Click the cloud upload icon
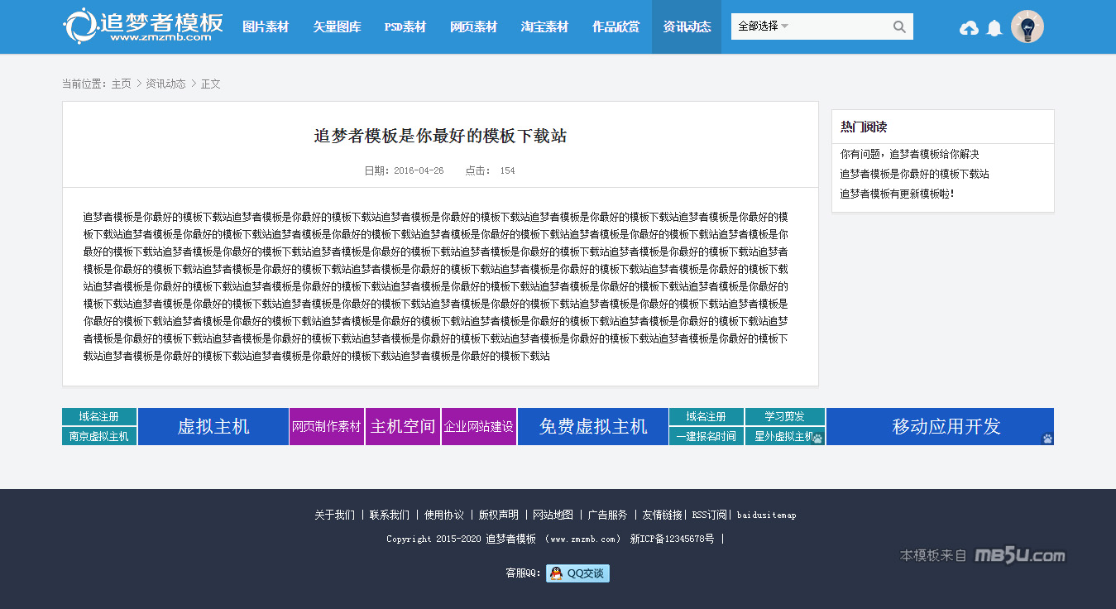The image size is (1116, 609). click(969, 28)
